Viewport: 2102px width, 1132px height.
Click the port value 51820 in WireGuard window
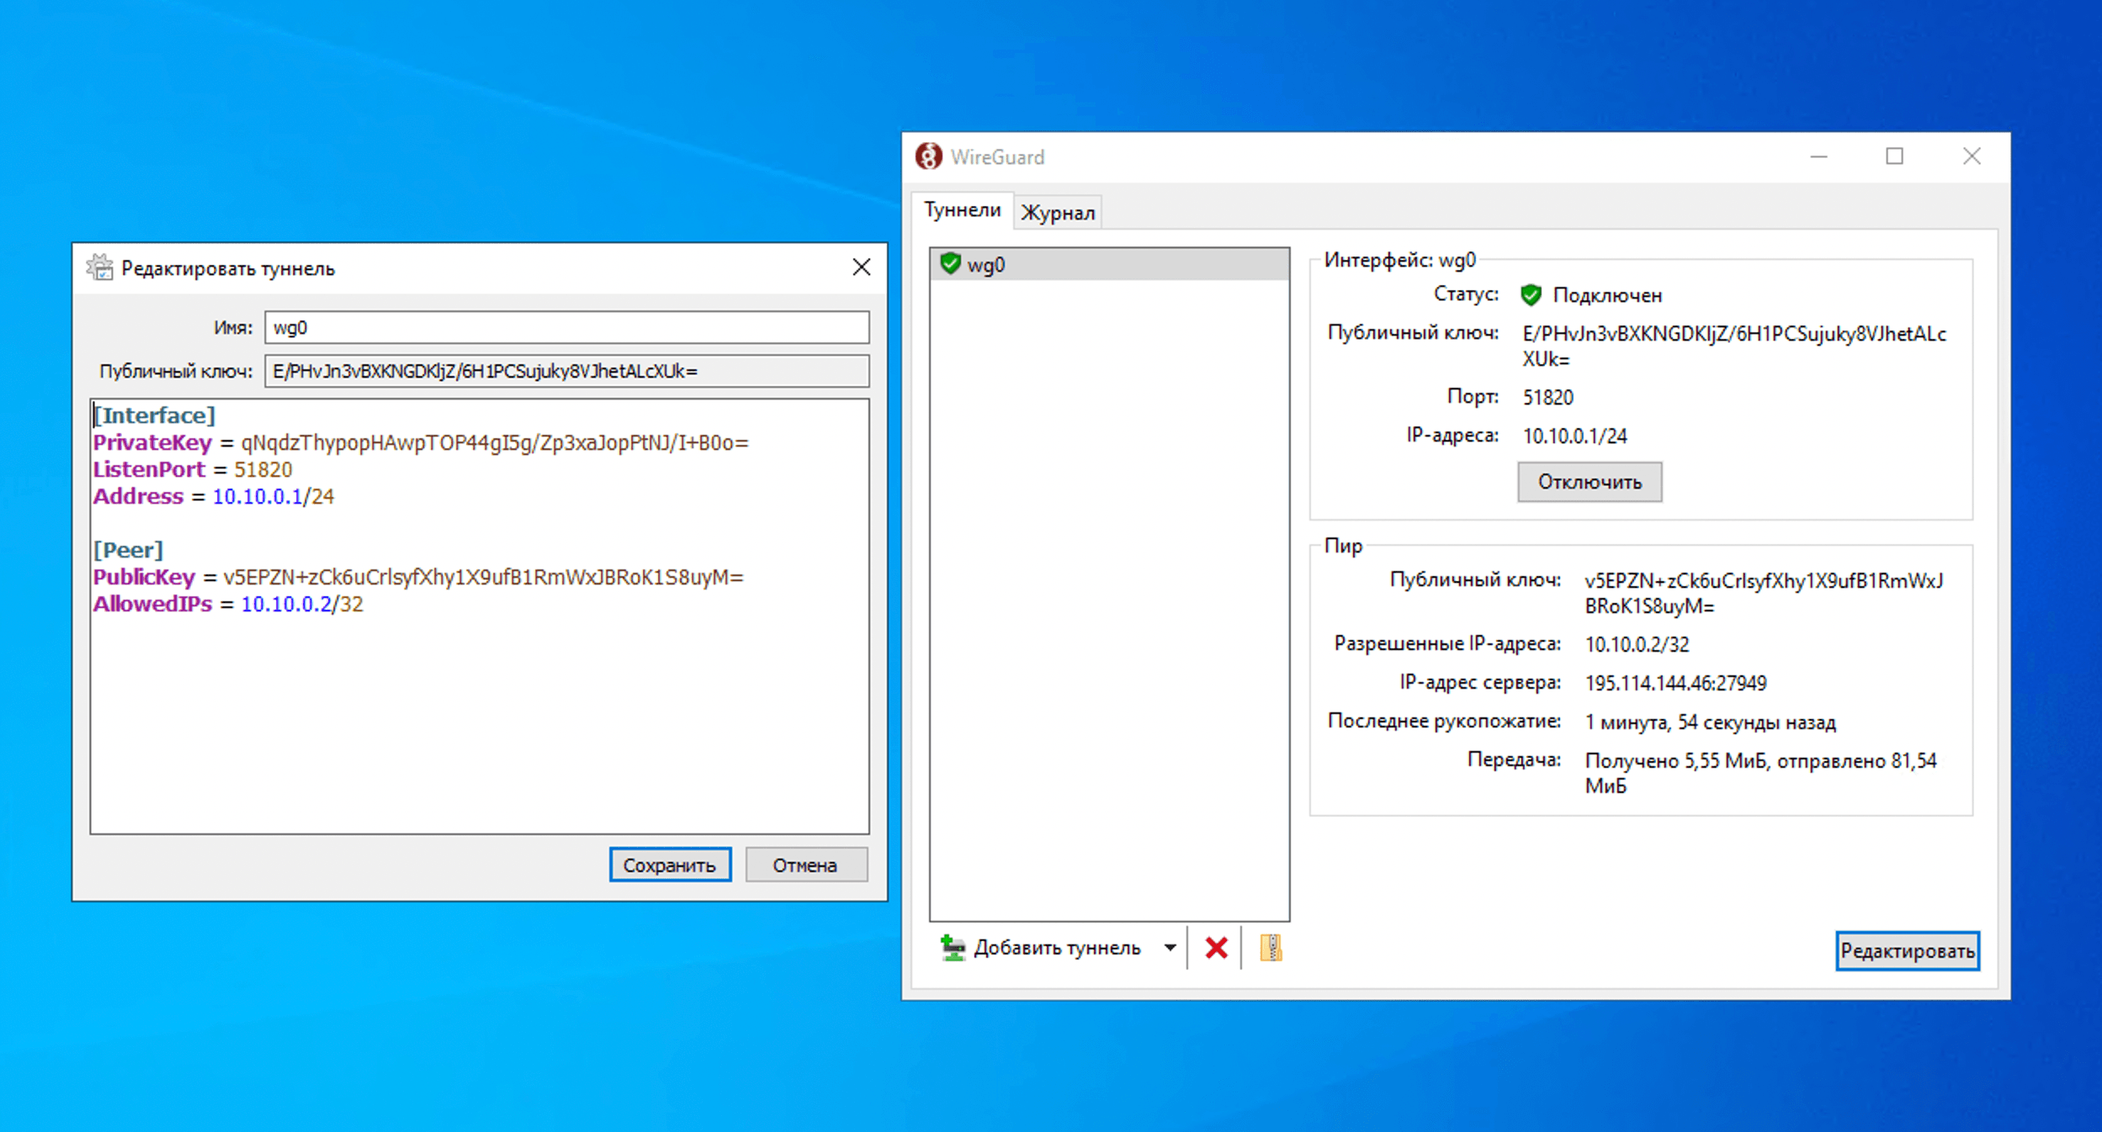pos(1547,397)
